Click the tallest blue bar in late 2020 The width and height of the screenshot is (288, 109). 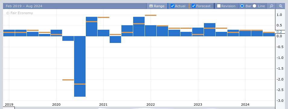(92, 26)
